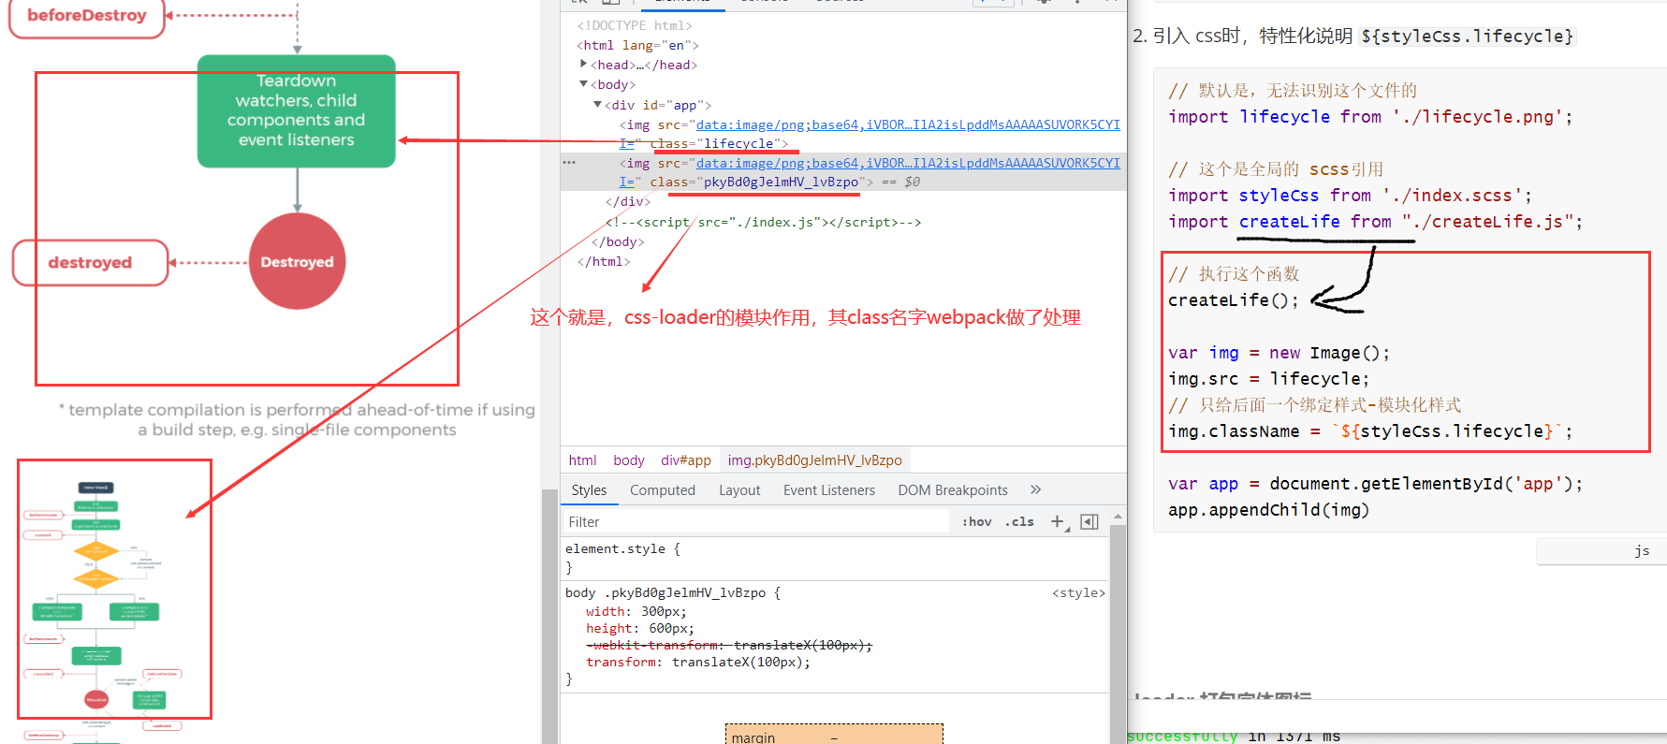Click the createLife(); call line
Viewport: 1667px width, 744px height.
tap(1234, 299)
